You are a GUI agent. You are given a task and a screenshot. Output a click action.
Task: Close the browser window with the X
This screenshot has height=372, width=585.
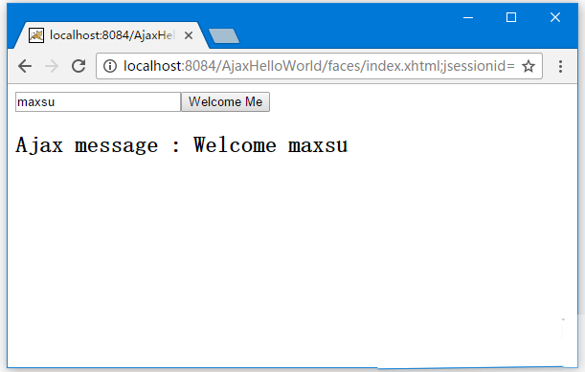pos(555,17)
